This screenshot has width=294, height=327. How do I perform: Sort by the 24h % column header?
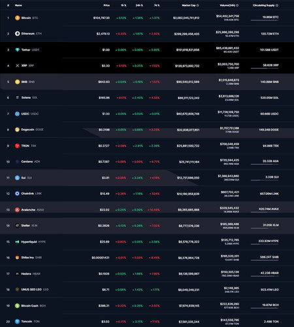point(139,5)
